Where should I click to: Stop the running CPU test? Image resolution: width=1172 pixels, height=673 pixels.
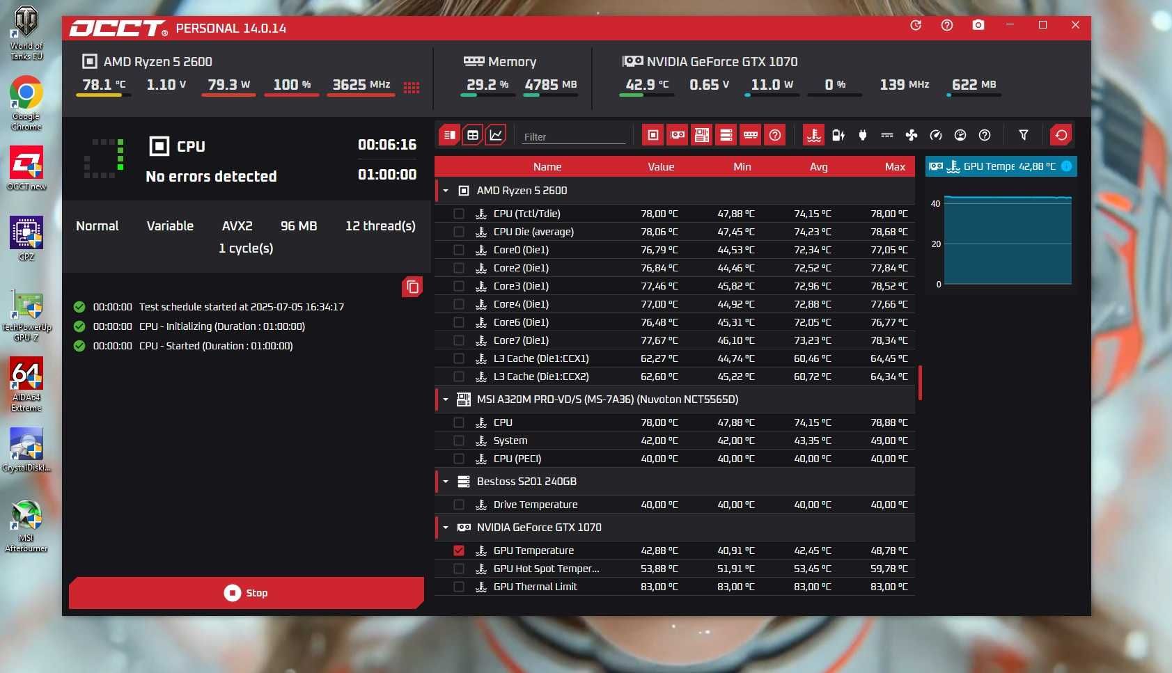pos(247,593)
